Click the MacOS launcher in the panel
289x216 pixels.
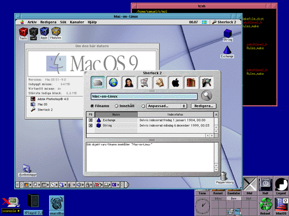click(281, 206)
